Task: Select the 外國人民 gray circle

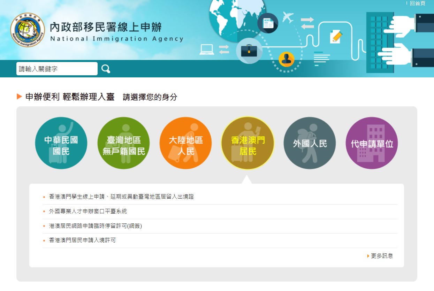Action: [310, 143]
